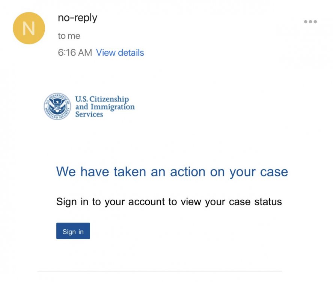Screen dimensions: 333x282
Task: Click the "U.S. Citizenship" logo text line
Action: [x=102, y=99]
